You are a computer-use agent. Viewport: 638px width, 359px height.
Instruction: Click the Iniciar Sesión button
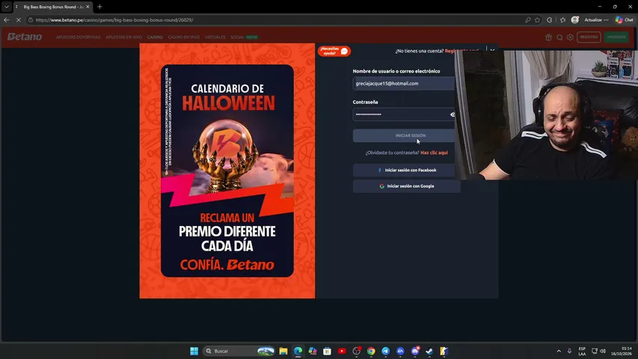click(406, 135)
